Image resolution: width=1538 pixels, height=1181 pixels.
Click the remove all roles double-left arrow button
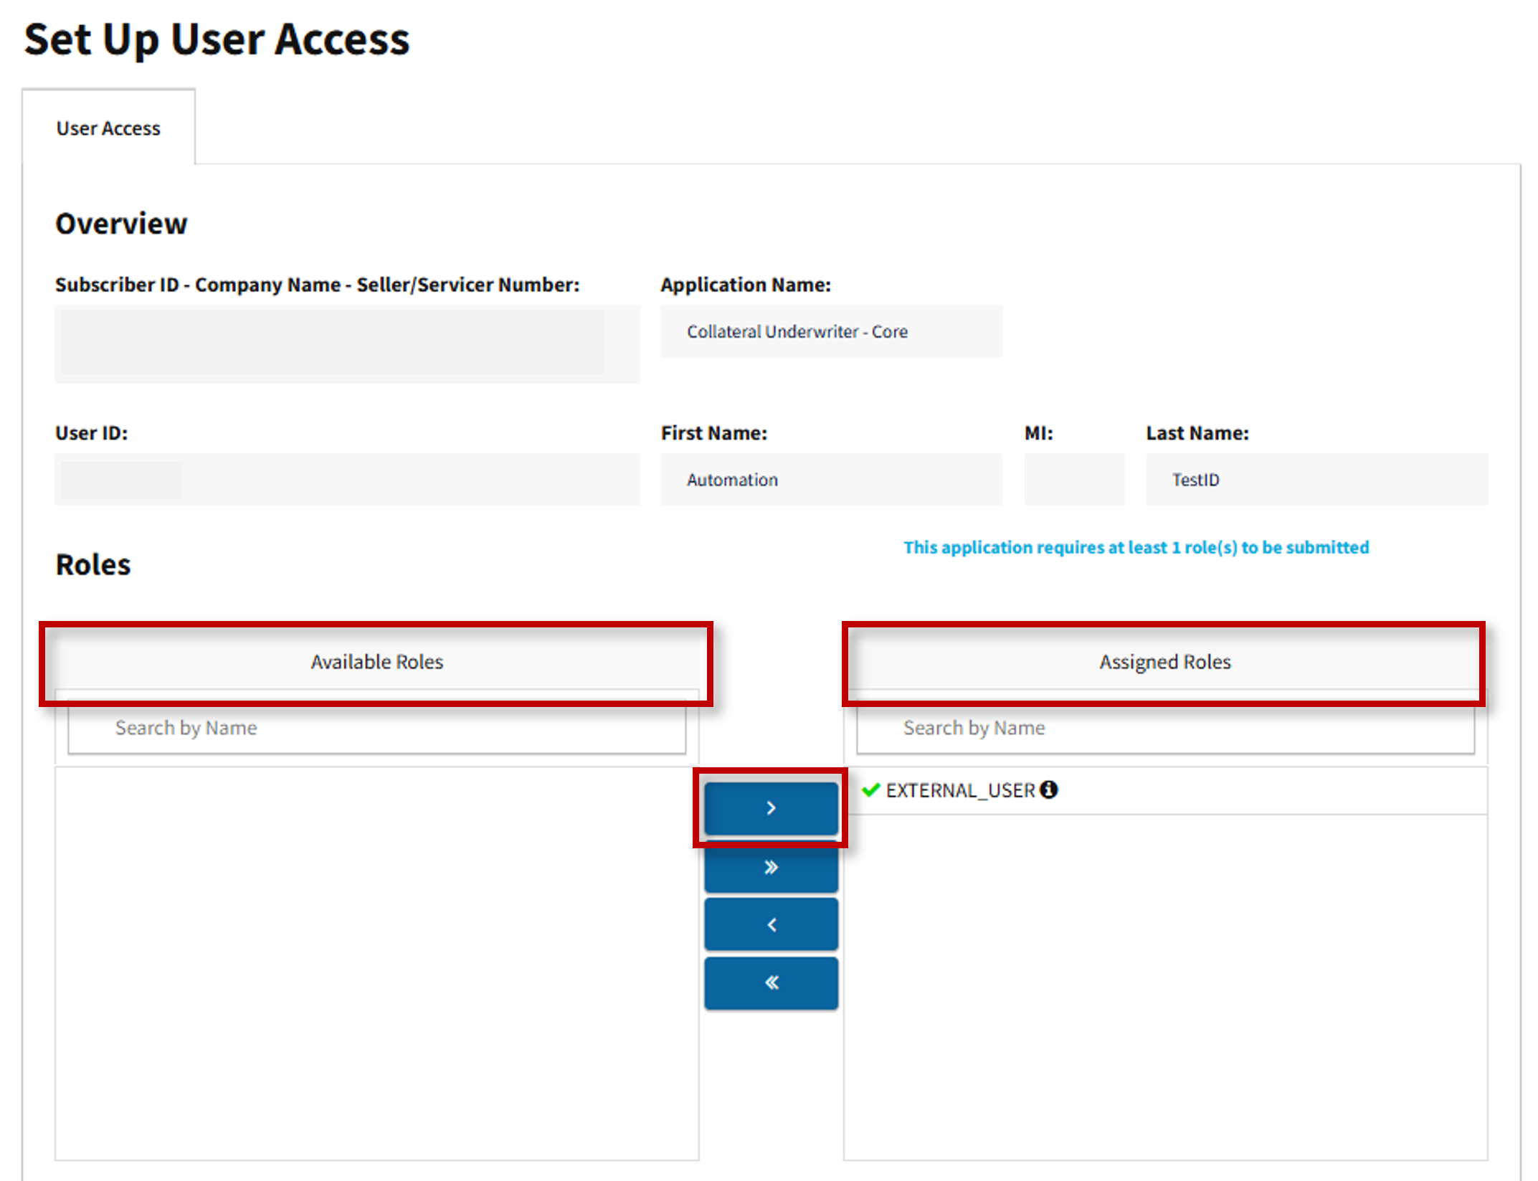(x=771, y=983)
